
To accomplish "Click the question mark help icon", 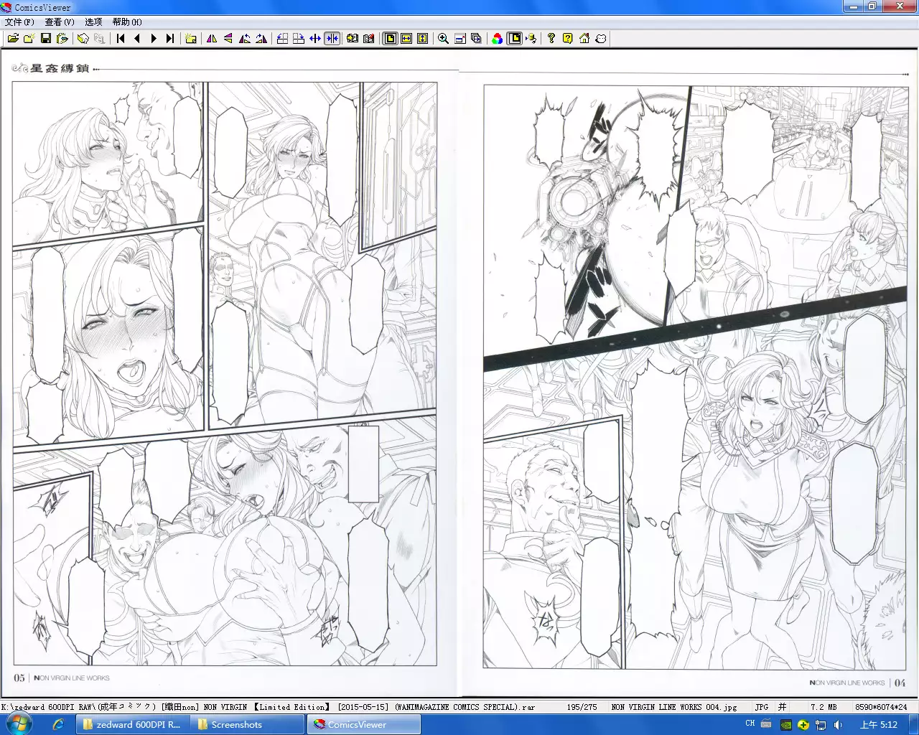I will tap(551, 39).
